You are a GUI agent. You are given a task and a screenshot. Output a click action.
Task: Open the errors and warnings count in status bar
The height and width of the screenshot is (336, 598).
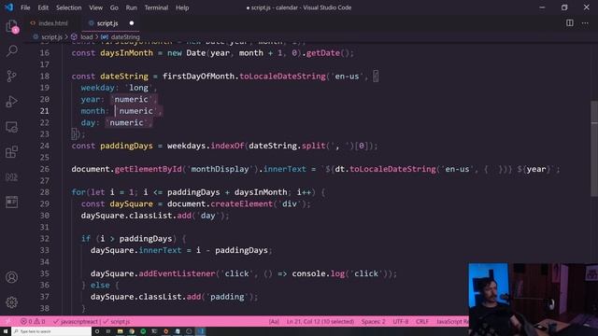(33, 321)
